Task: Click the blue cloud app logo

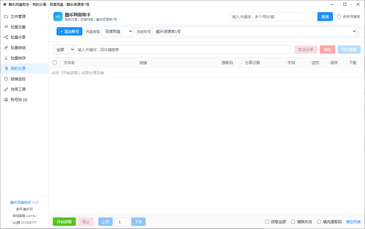Action: click(x=58, y=16)
